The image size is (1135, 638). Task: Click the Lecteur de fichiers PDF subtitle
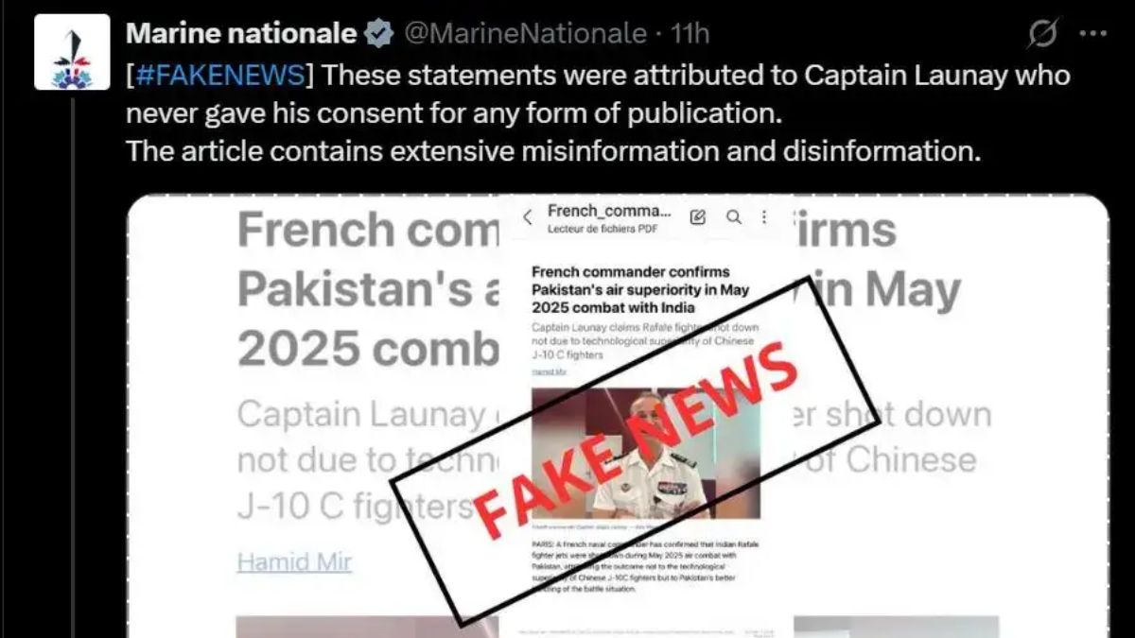coord(602,230)
